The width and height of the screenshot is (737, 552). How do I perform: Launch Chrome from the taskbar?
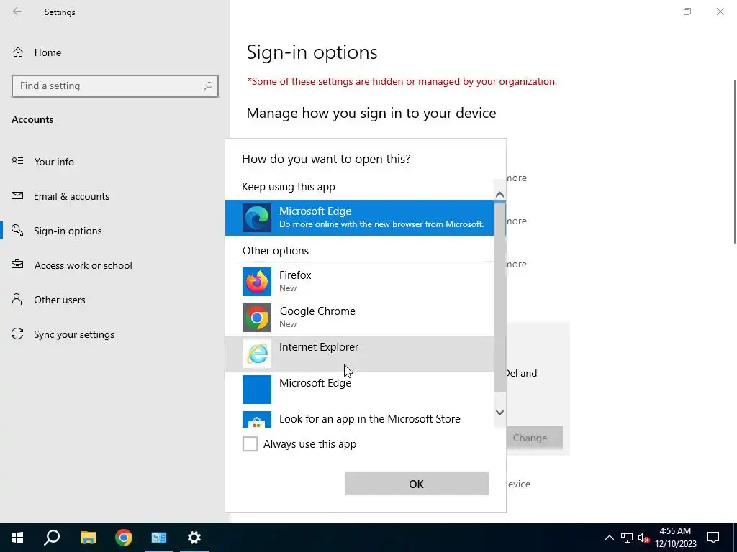[124, 538]
